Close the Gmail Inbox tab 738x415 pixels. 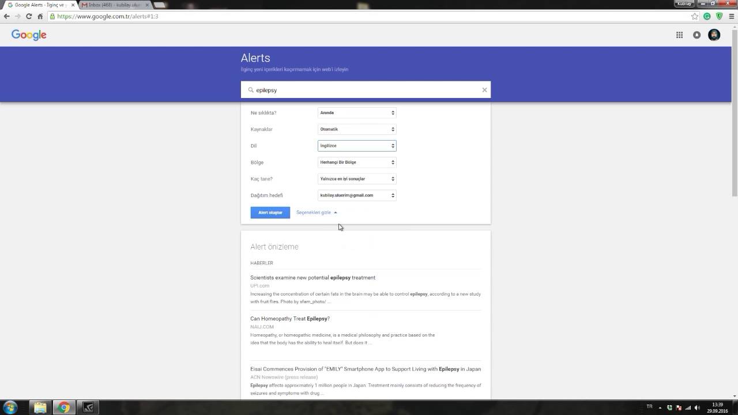tap(147, 5)
